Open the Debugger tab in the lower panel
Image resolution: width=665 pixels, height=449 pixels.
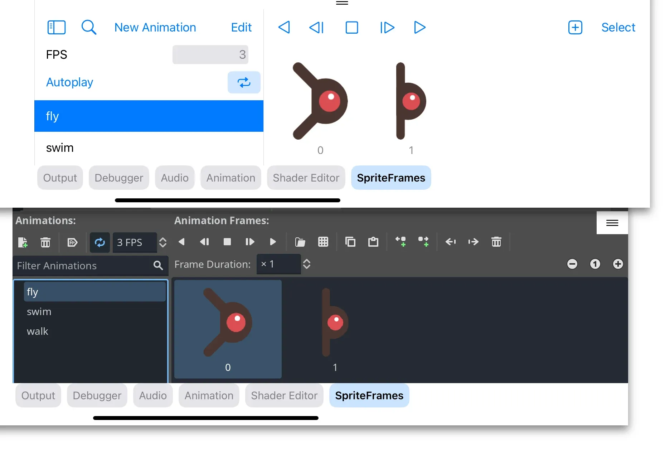pyautogui.click(x=97, y=395)
